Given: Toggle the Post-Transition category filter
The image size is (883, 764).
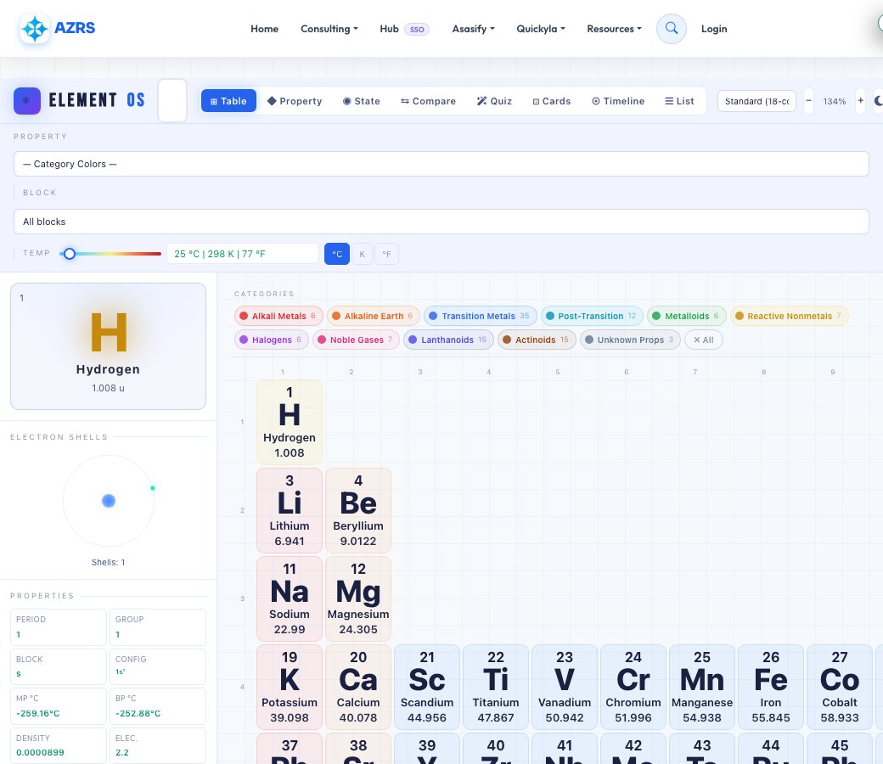Looking at the screenshot, I should pyautogui.click(x=592, y=316).
